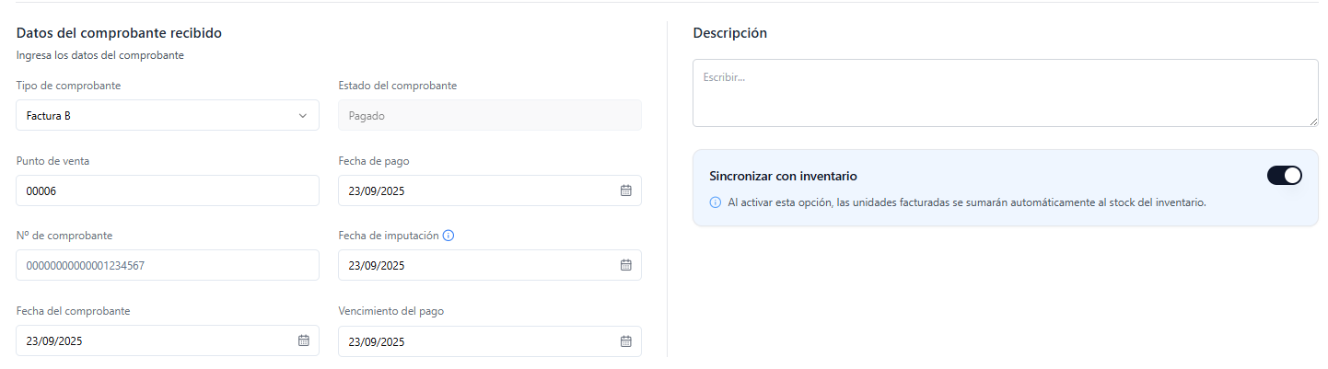The height and width of the screenshot is (369, 1328).
Task: Open the Vencimiento del pago calendar icon
Action: coord(625,340)
